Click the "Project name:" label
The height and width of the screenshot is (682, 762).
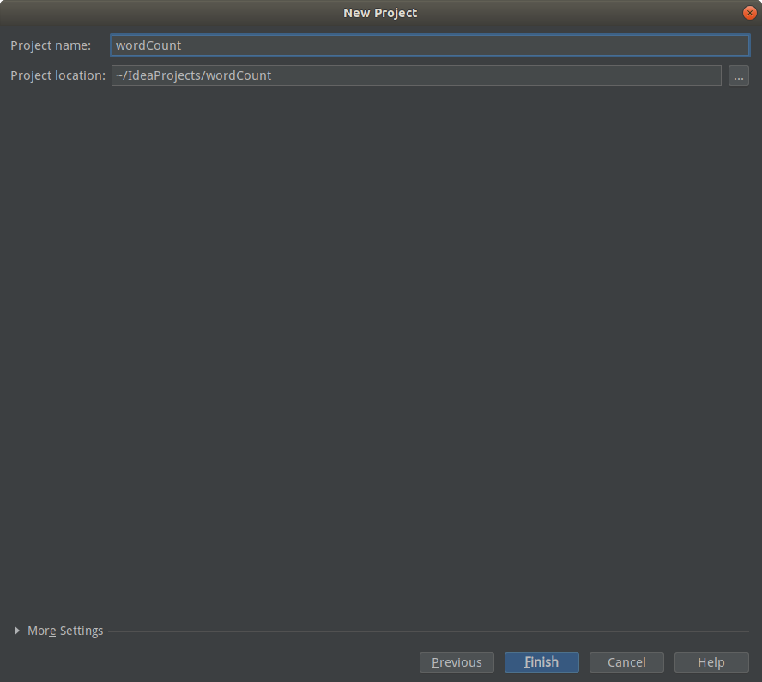(51, 45)
